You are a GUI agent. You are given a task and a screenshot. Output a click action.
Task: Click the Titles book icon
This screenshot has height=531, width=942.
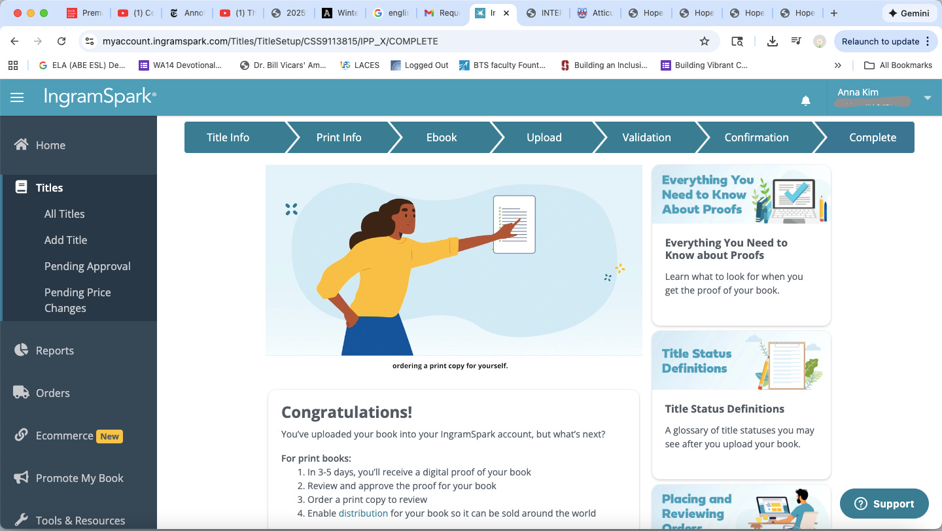click(x=22, y=187)
